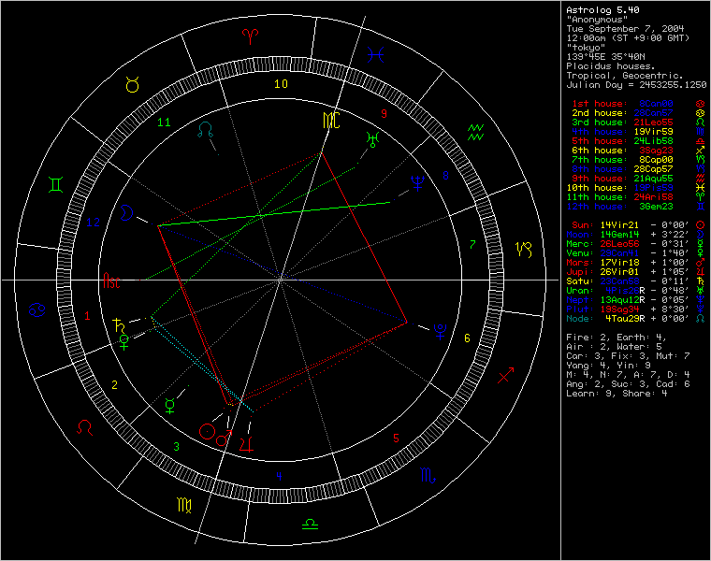Select the green Uranus glyph in the chart

pyautogui.click(x=372, y=139)
